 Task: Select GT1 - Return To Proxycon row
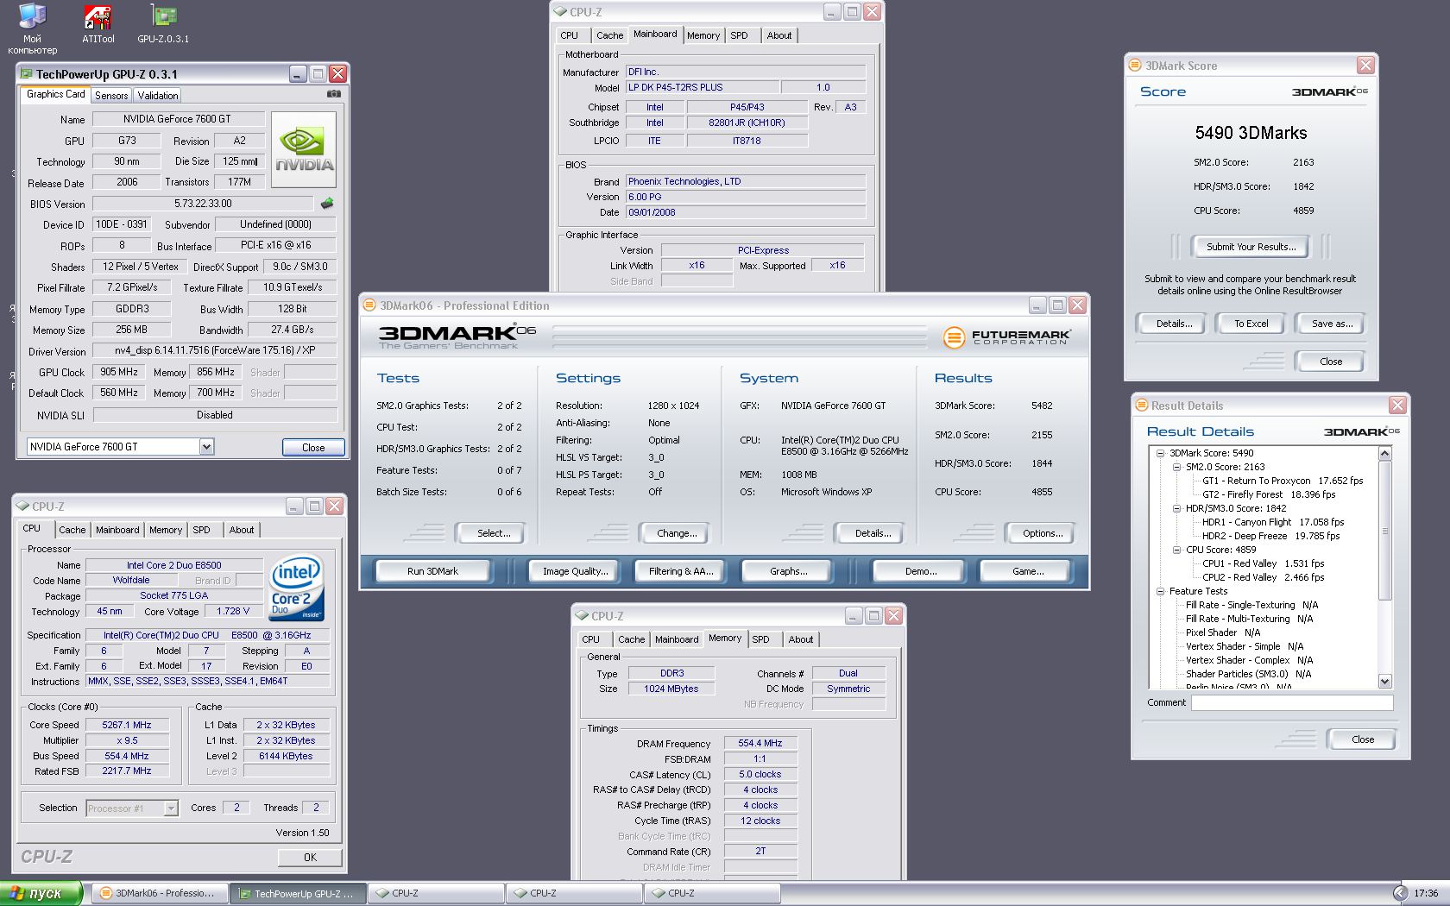1283,481
